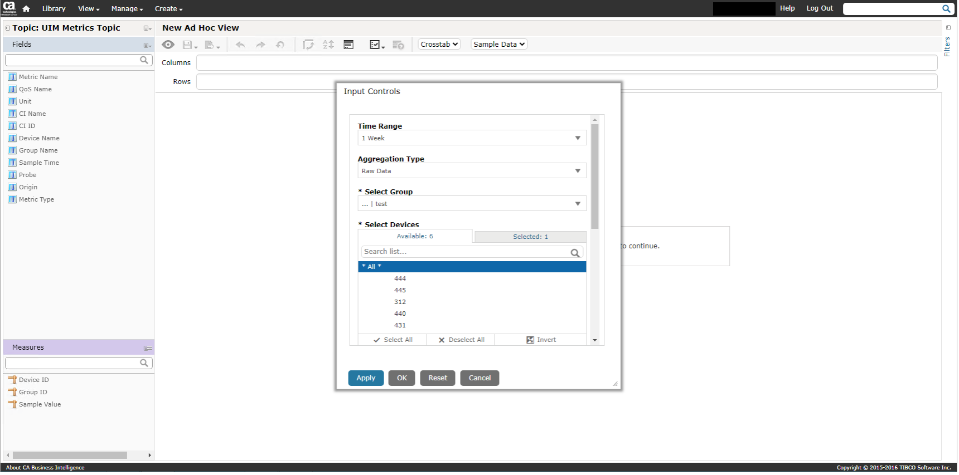Click the undo arrow icon
This screenshot has height=475, width=959.
coord(240,45)
